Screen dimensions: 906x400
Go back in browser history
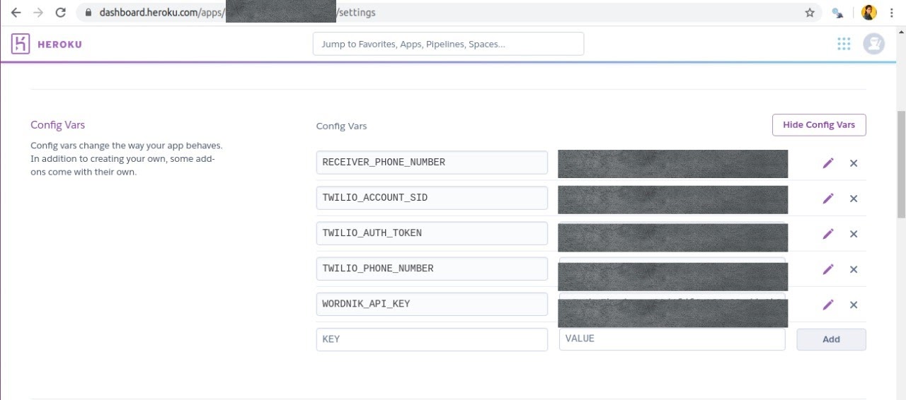[x=16, y=13]
